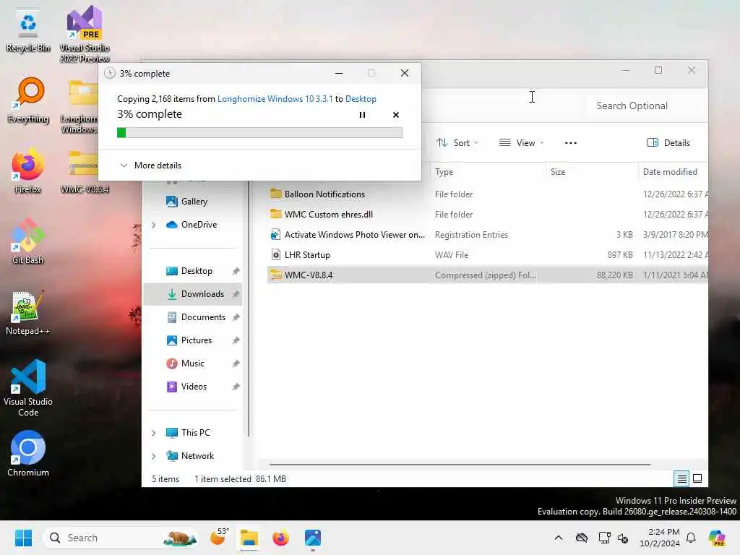Expand the This PC tree node
Screen dimensions: 740x555
pos(153,433)
